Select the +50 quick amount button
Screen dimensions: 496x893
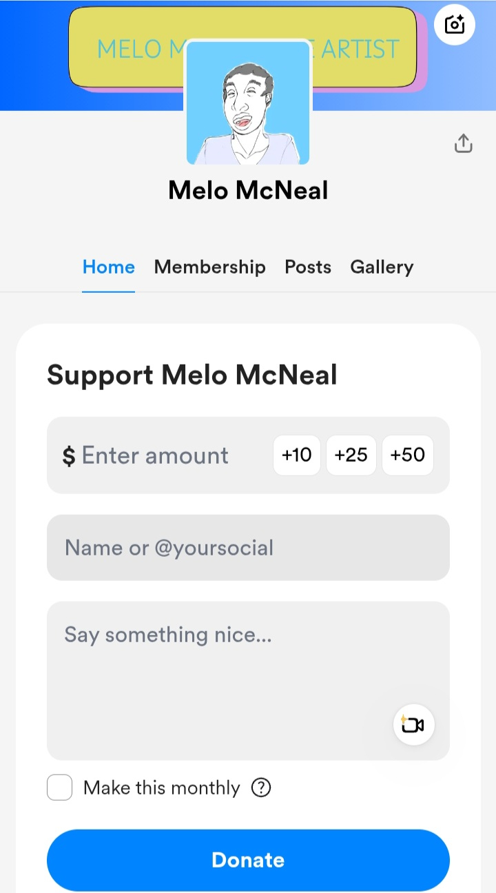click(407, 455)
